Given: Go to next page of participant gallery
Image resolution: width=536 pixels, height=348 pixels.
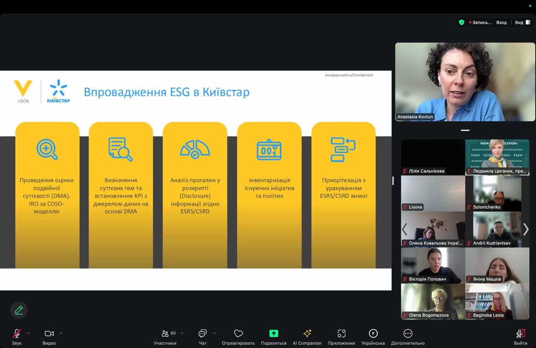Looking at the screenshot, I should 526,229.
